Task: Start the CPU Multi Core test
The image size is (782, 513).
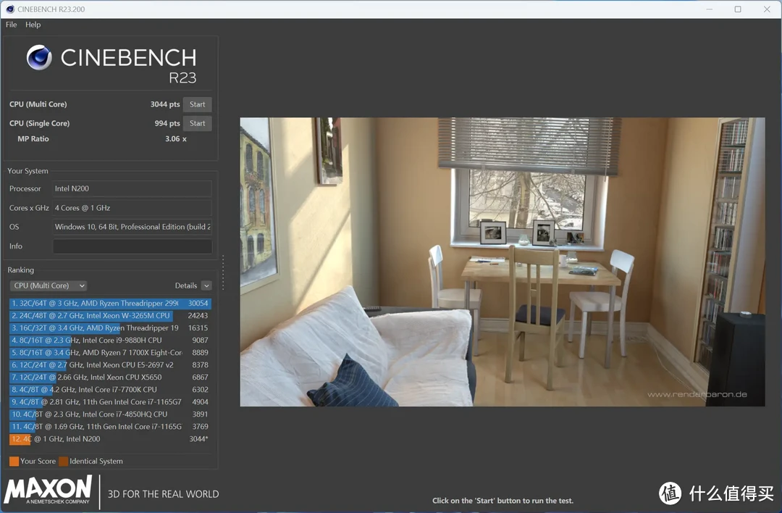Action: 197,104
